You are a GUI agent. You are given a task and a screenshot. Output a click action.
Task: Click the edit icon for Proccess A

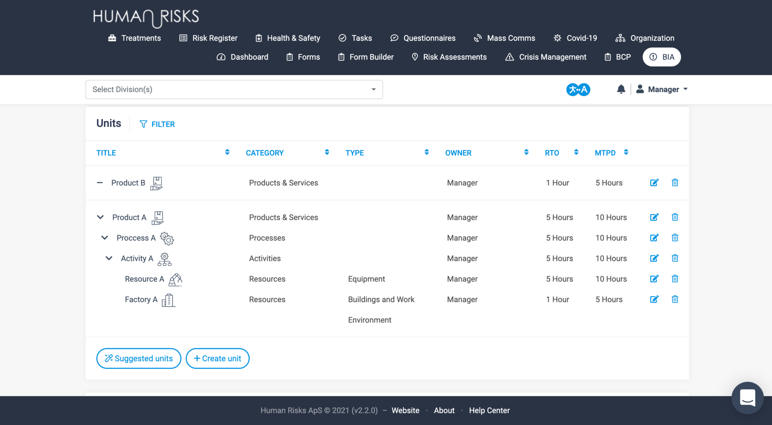tap(654, 238)
